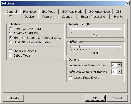
Task: Click the Read Error Retries value field showing 20
Action: point(114,65)
